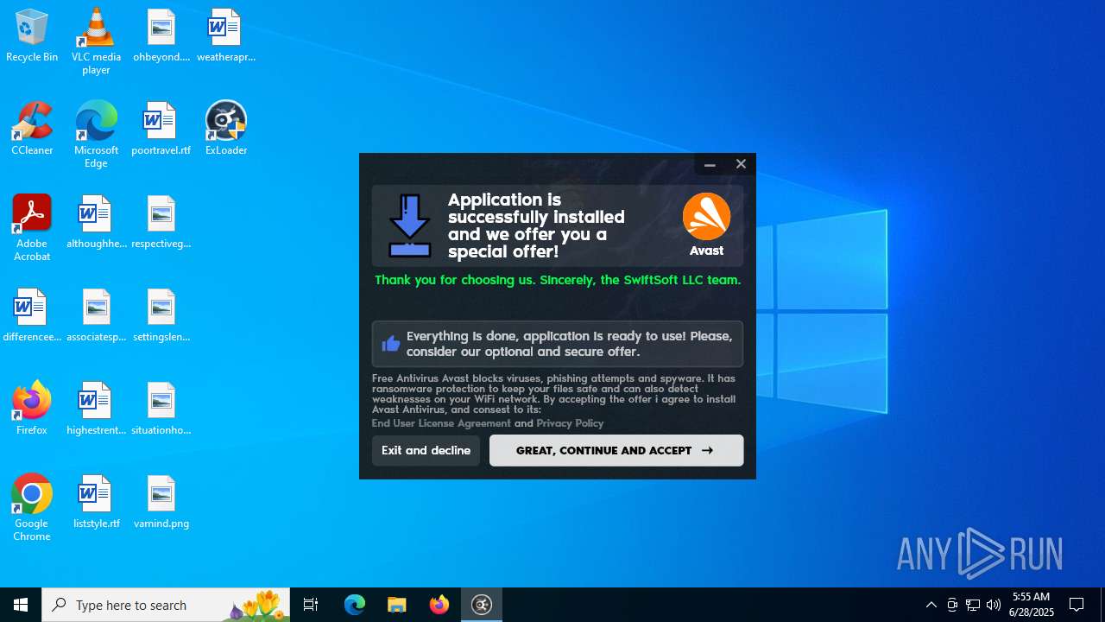Open the Recycle Bin desktop icon
This screenshot has height=622, width=1105.
click(x=32, y=35)
